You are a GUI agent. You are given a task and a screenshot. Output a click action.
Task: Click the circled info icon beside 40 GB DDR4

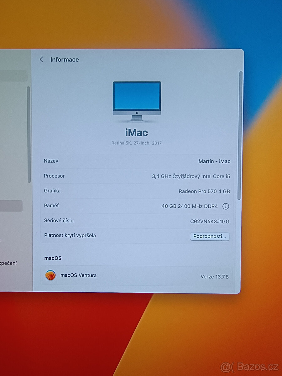pos(226,206)
